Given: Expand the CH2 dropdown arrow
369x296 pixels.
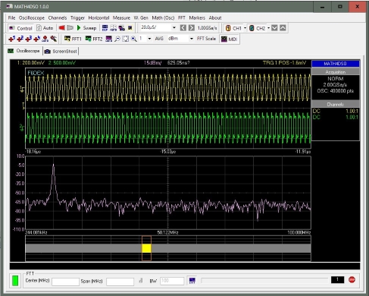Looking at the screenshot, I should coord(268,28).
